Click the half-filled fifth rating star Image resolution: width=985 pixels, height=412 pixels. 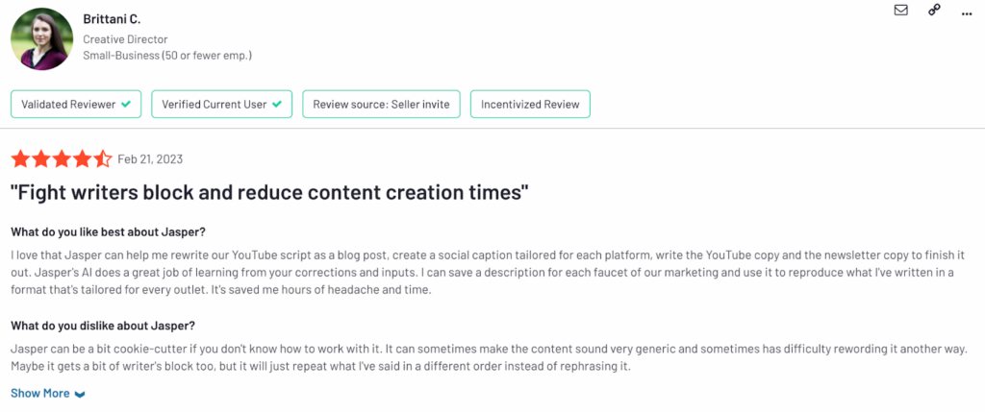coord(102,159)
